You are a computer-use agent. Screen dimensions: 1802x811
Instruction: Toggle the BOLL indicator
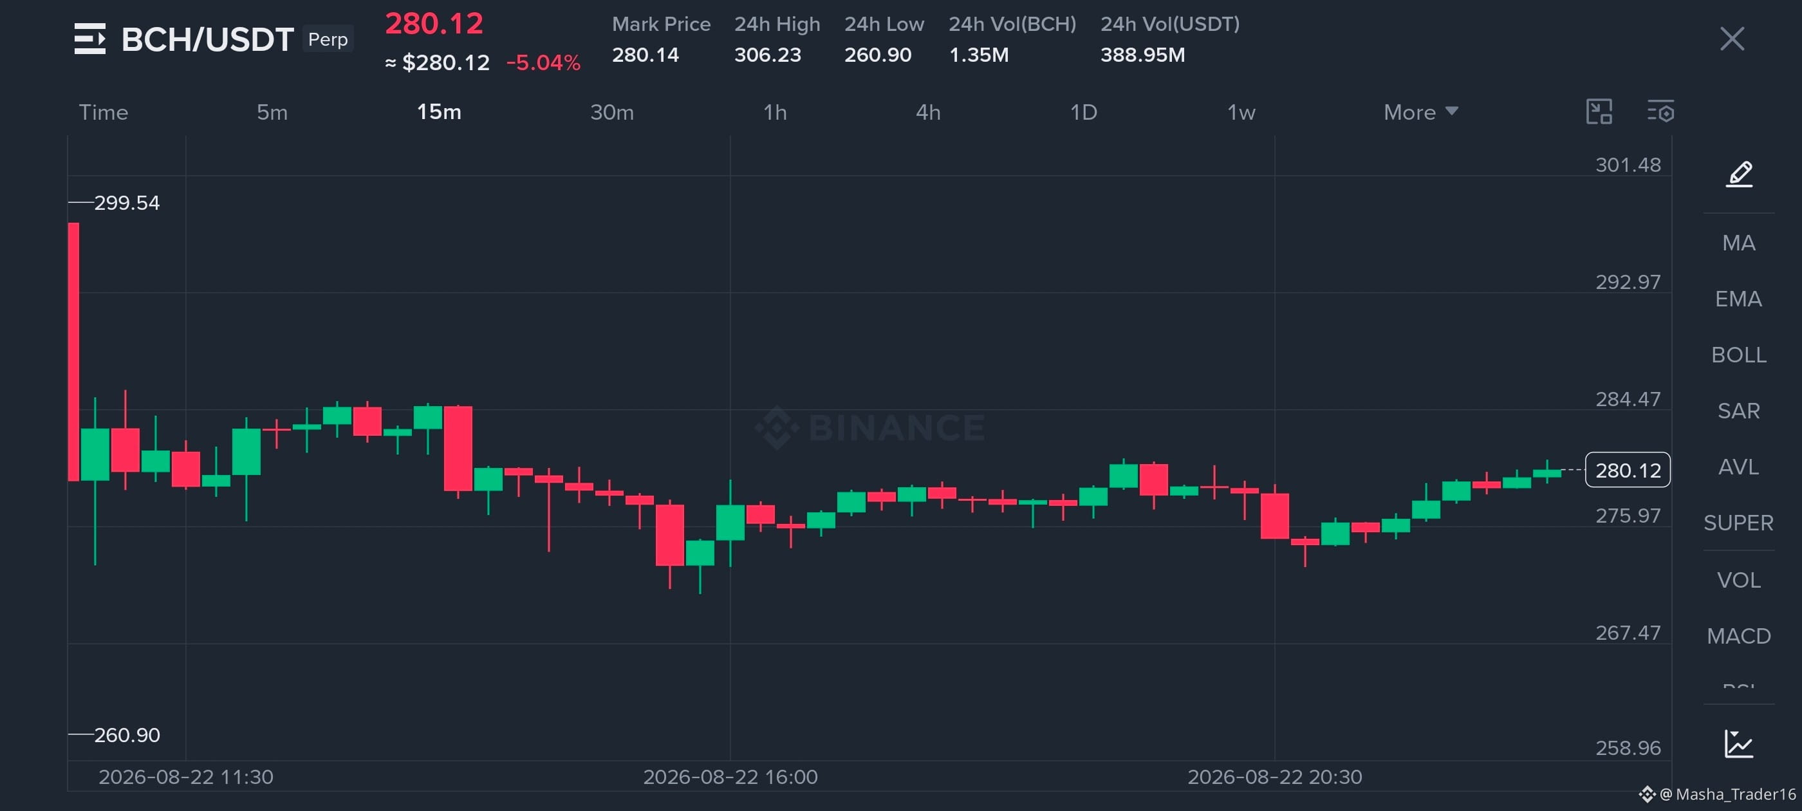point(1739,355)
